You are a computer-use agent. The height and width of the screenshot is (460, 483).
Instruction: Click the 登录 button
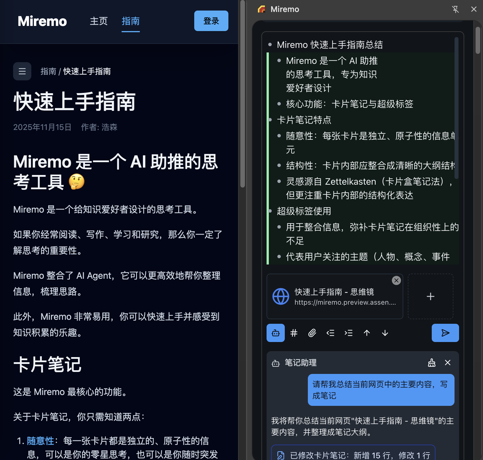(x=211, y=21)
